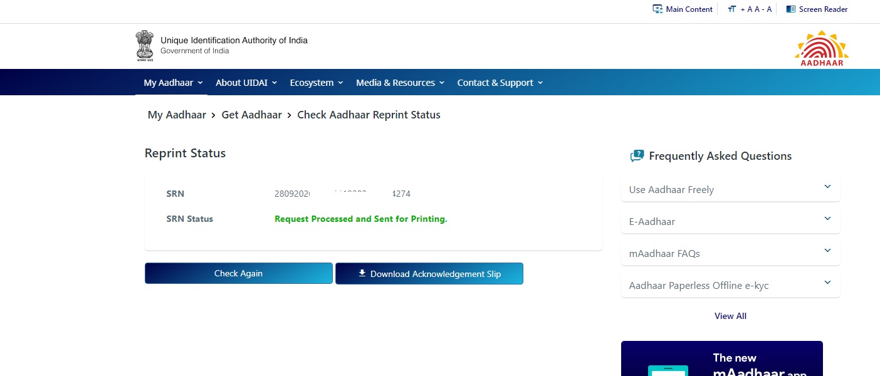Click the My Aadhaar menu chevron

tap(200, 83)
